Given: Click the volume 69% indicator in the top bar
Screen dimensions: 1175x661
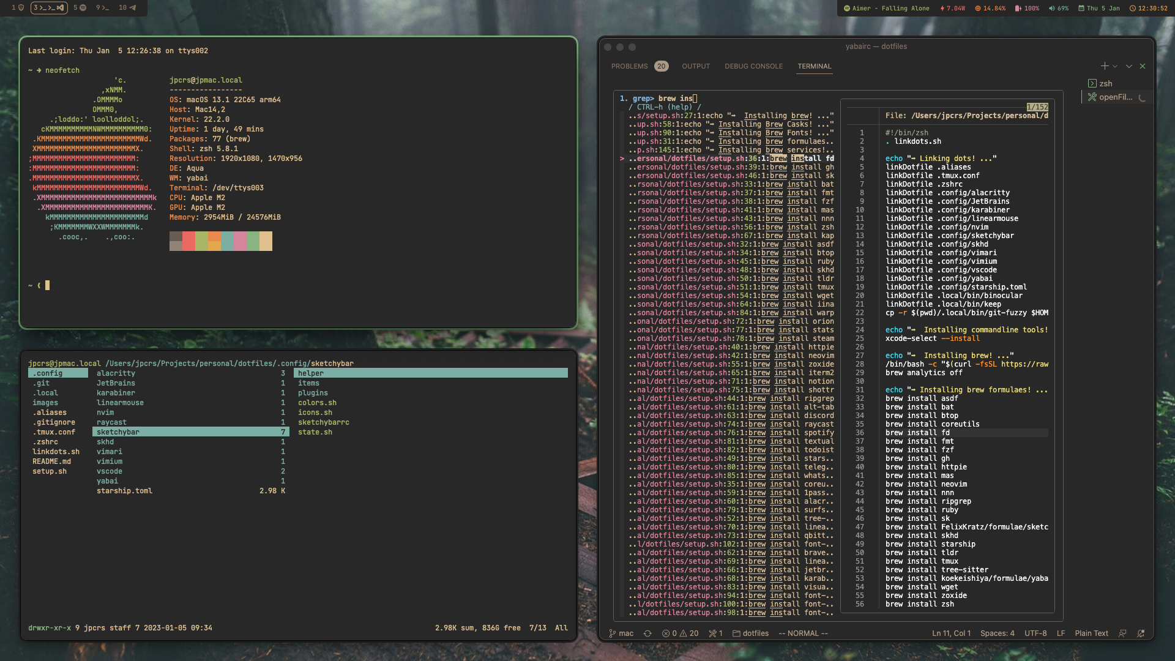Looking at the screenshot, I should [1059, 9].
